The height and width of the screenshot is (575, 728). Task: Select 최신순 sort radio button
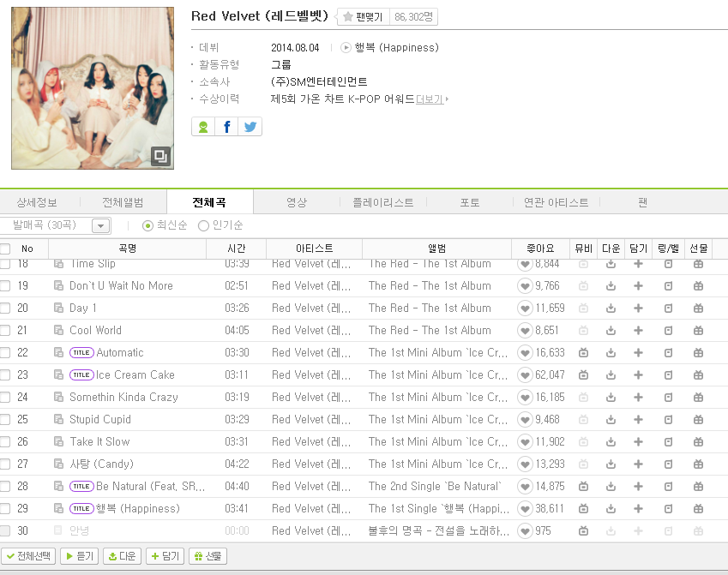147,226
